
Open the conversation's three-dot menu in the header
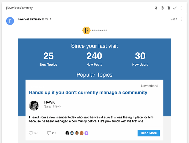(x=181, y=8)
